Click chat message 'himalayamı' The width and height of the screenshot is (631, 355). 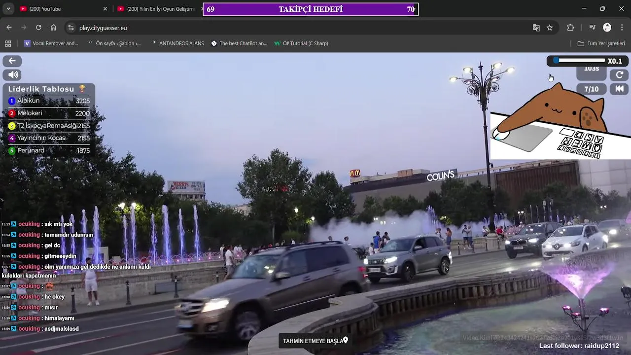point(59,318)
